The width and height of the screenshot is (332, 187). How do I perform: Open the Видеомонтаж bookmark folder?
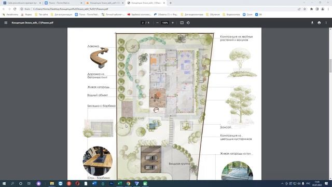(x=231, y=15)
